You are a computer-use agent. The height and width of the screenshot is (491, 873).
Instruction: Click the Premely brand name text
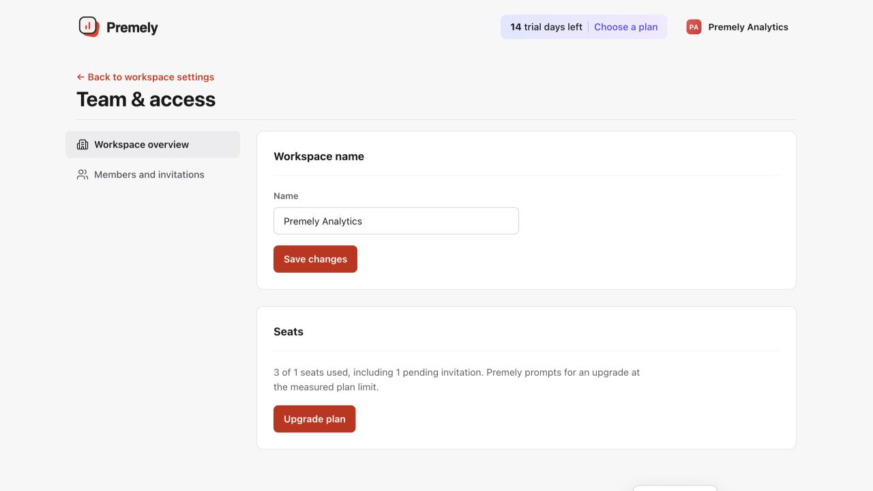tap(132, 27)
